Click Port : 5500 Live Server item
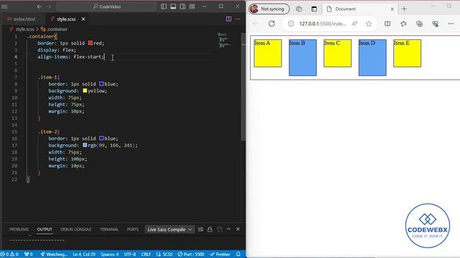460x258 pixels. (x=190, y=254)
